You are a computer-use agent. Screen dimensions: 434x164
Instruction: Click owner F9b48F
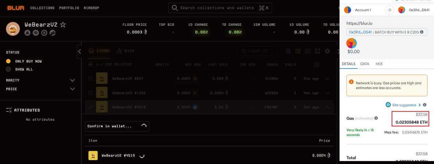[272, 107]
